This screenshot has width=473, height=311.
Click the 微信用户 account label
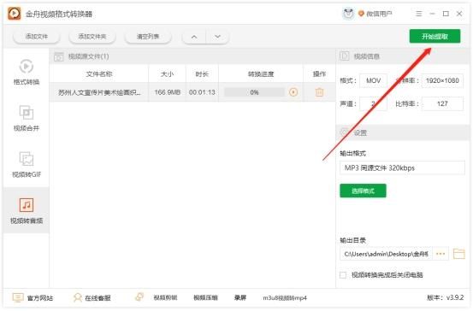(379, 14)
